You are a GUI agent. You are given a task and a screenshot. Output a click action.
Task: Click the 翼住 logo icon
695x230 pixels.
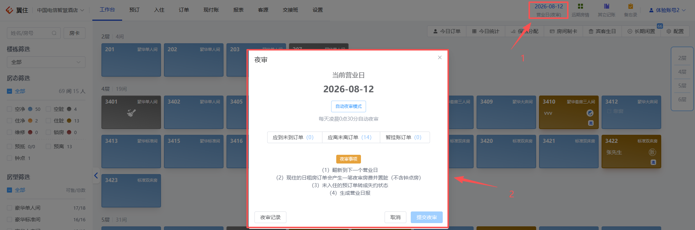(x=9, y=10)
